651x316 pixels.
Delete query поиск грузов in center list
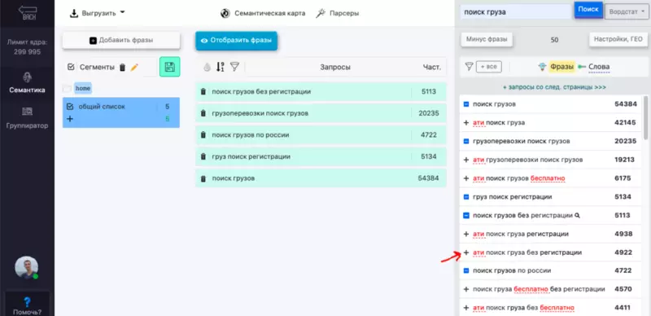tap(203, 178)
